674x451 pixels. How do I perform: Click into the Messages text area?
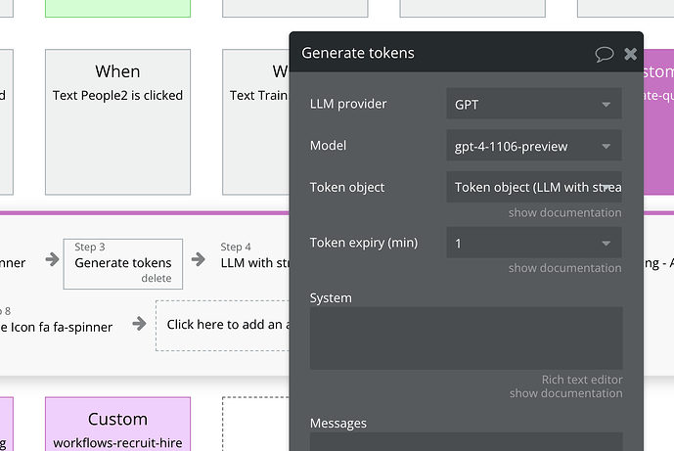[x=466, y=441]
